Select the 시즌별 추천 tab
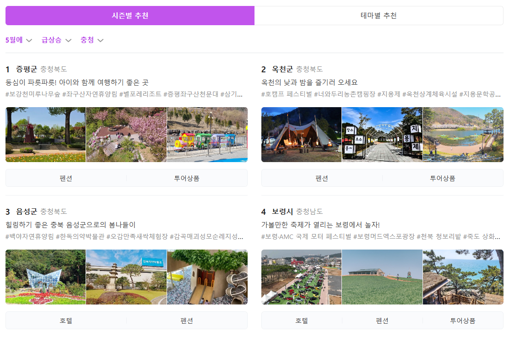Screen dimensions: 509x337 click(130, 15)
